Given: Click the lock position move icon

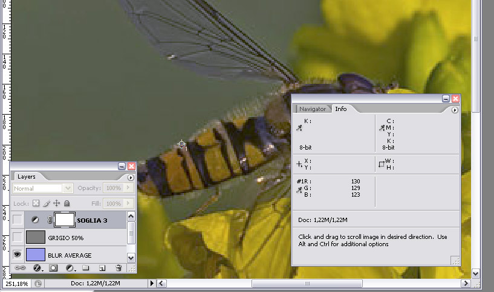Looking at the screenshot, I should [x=57, y=204].
